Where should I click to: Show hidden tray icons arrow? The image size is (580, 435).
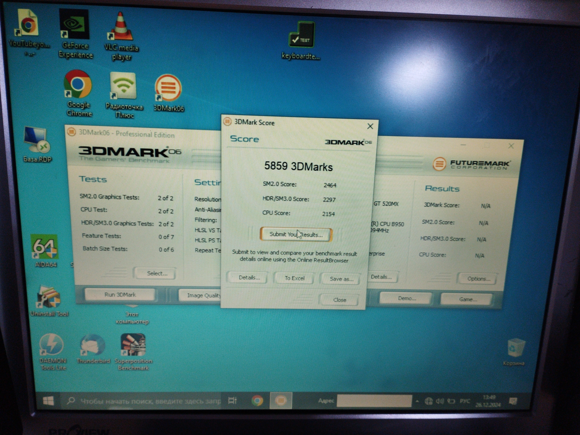point(417,401)
